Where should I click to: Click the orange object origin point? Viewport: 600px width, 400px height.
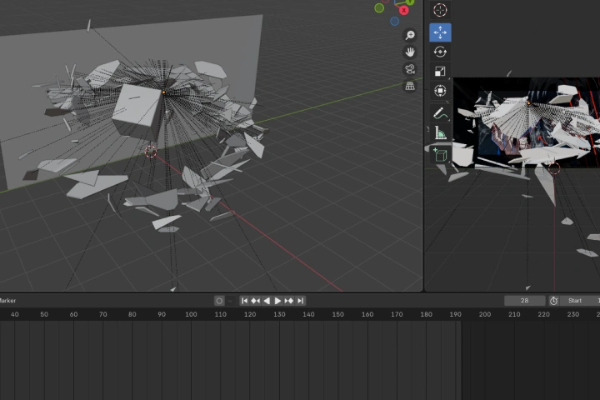coord(164,92)
